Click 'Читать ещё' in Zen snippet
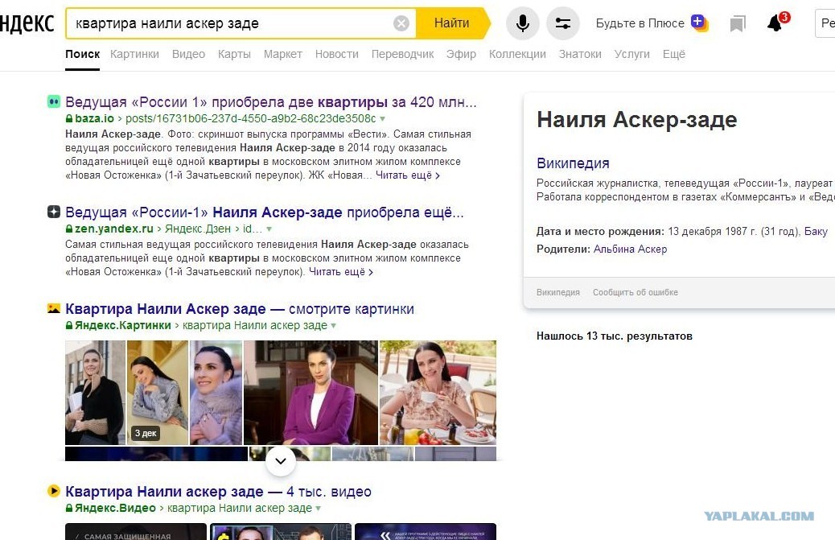The height and width of the screenshot is (540, 835). click(341, 271)
